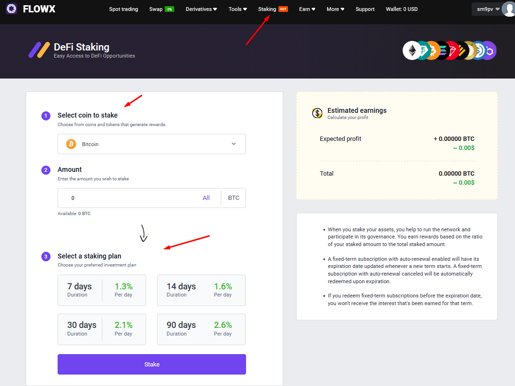This screenshot has width=515, height=386.
Task: Expand the Tools menu
Action: tap(238, 9)
